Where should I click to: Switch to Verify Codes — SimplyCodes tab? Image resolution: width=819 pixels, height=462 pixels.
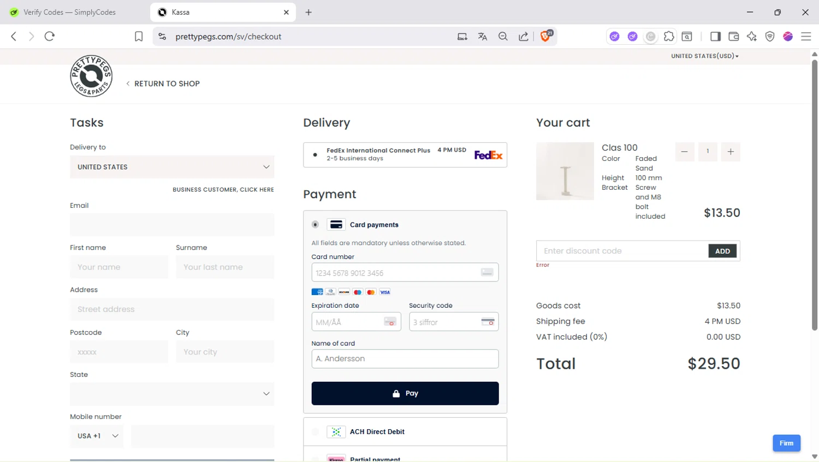tap(71, 12)
